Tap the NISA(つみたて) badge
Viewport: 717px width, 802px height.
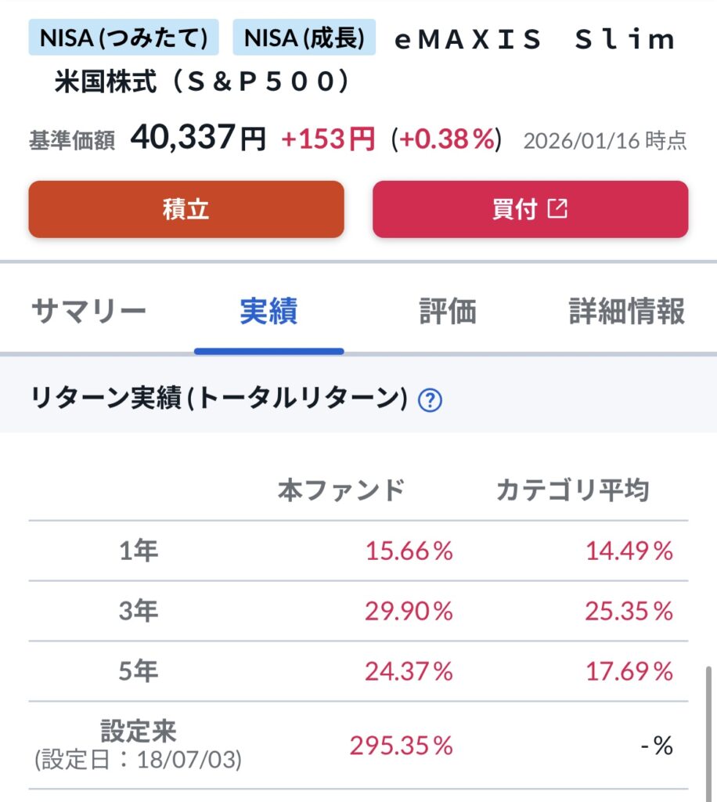124,37
